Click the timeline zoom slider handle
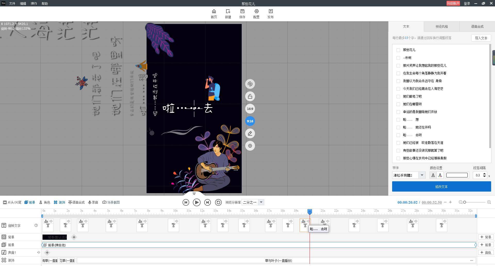The width and height of the screenshot is (495, 266). tap(465, 202)
